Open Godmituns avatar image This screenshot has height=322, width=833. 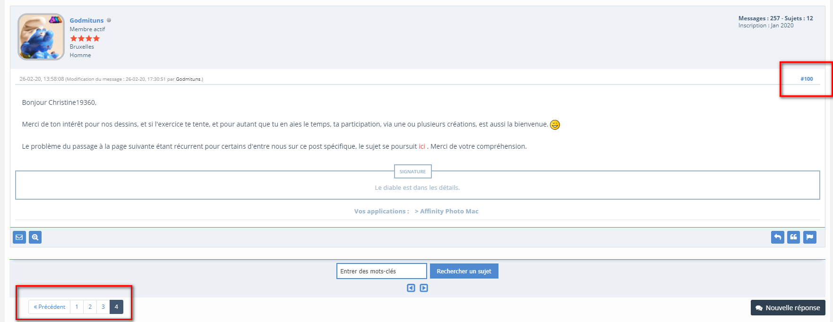click(41, 37)
